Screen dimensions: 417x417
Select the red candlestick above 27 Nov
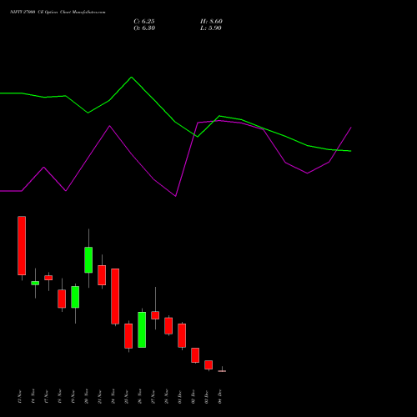pyautogui.click(x=155, y=315)
